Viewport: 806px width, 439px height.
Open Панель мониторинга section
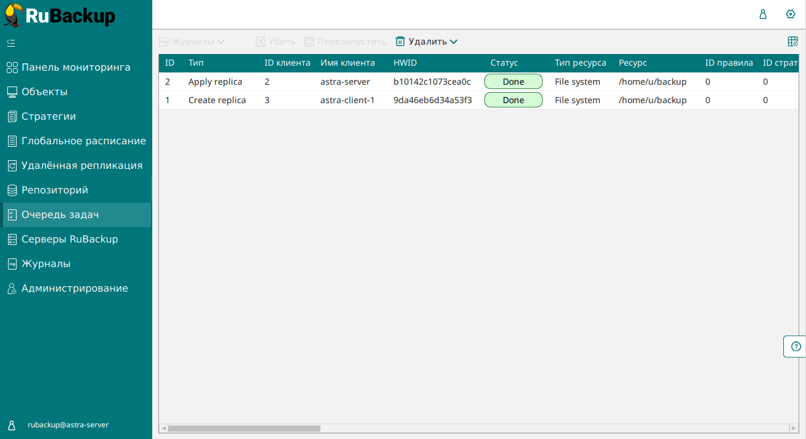click(x=76, y=68)
